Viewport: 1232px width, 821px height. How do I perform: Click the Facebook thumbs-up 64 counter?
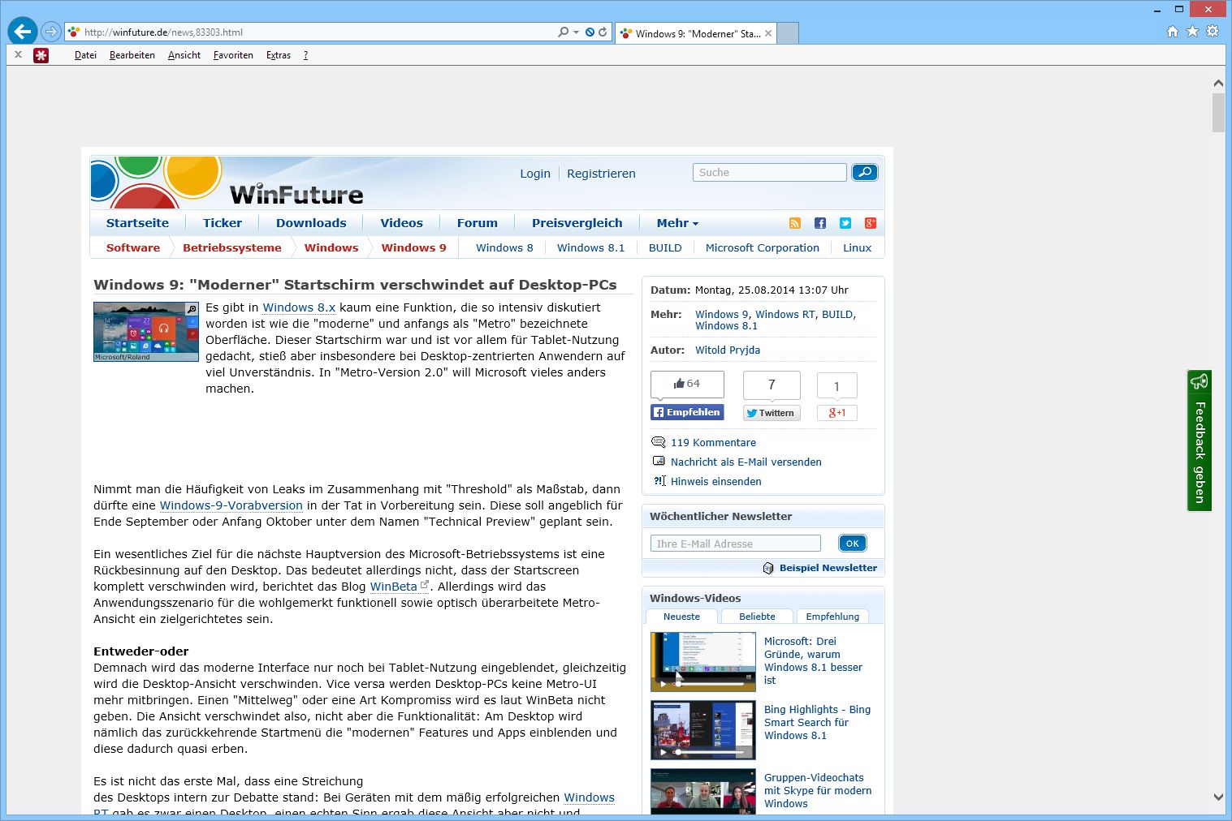(x=687, y=384)
